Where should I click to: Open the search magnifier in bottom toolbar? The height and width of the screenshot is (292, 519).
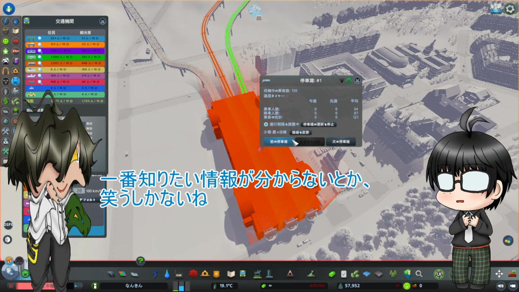(419, 274)
